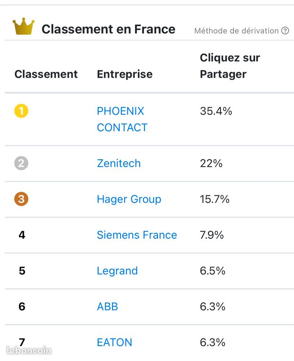Click the Classement column header
The width and height of the screenshot is (294, 361).
pyautogui.click(x=46, y=74)
